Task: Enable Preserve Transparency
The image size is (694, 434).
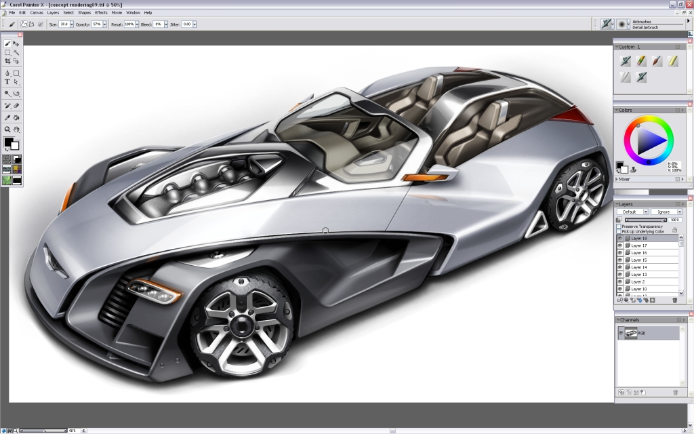Action: pos(619,226)
